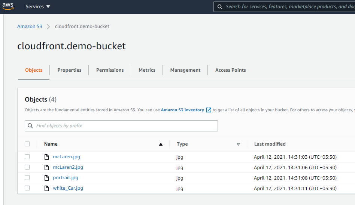Viewport: 355px width, 205px height.
Task: Click the external link icon after S3 inventory
Action: point(209,110)
